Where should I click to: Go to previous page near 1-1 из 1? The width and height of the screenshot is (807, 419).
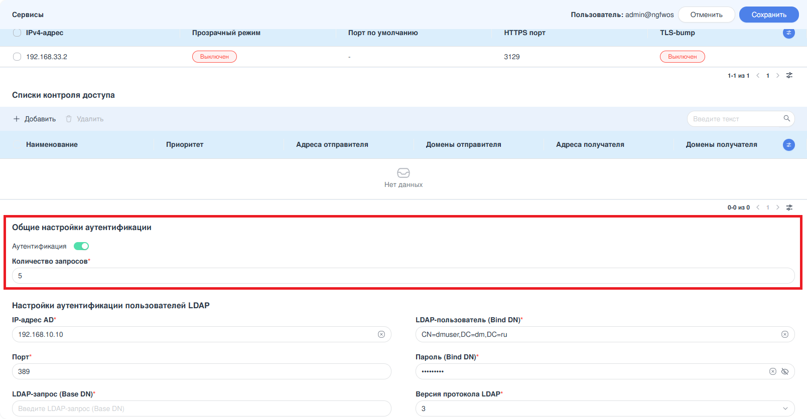(758, 76)
